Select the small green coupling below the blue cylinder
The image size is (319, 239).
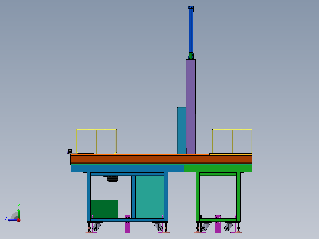(191, 56)
